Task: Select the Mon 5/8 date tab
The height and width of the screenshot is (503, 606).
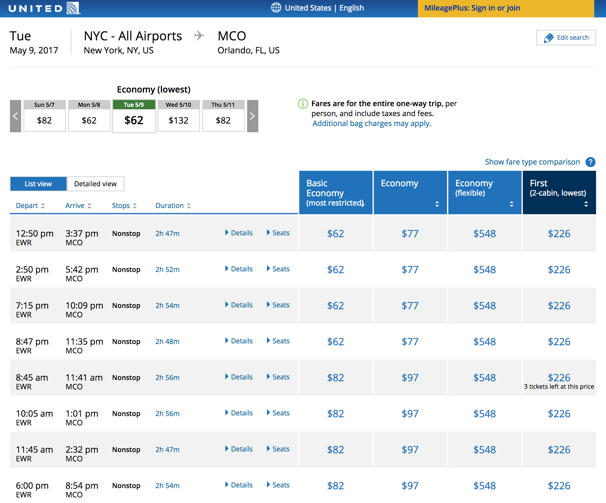Action: coord(89,116)
